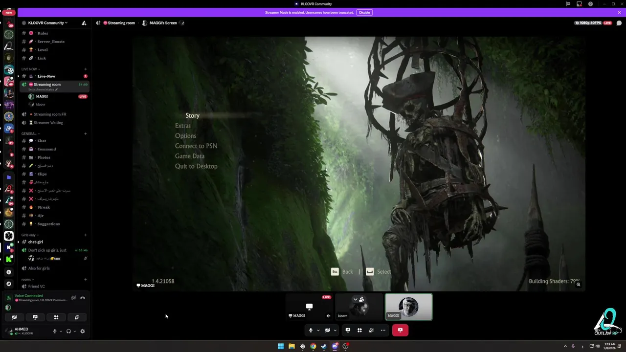Open activities in the stream control bar

pos(359,330)
